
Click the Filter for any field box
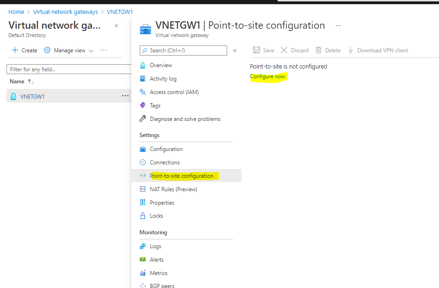point(69,69)
